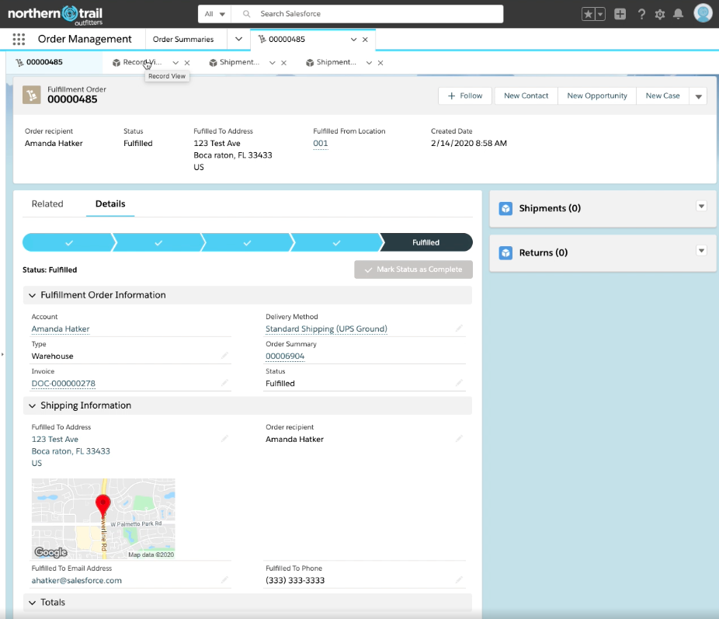719x619 pixels.
Task: Open the more actions dropdown beside New Case
Action: coord(698,96)
